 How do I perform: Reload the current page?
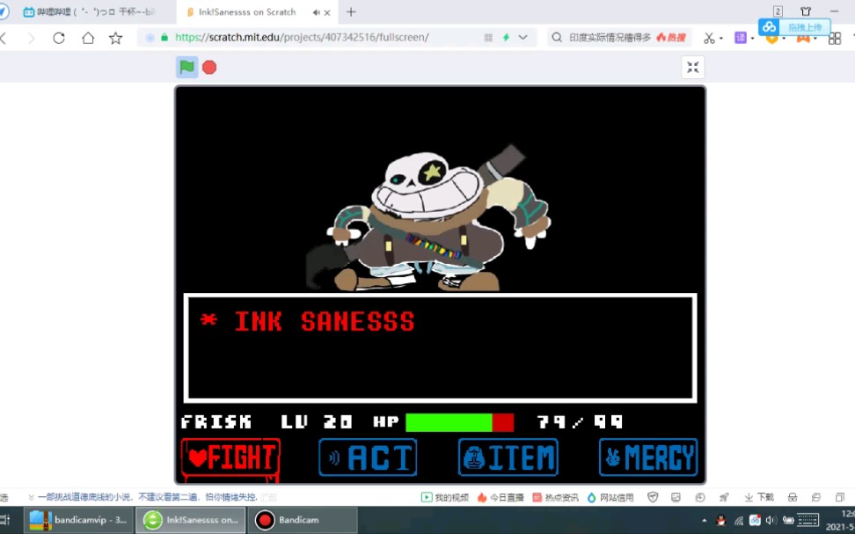(x=59, y=38)
